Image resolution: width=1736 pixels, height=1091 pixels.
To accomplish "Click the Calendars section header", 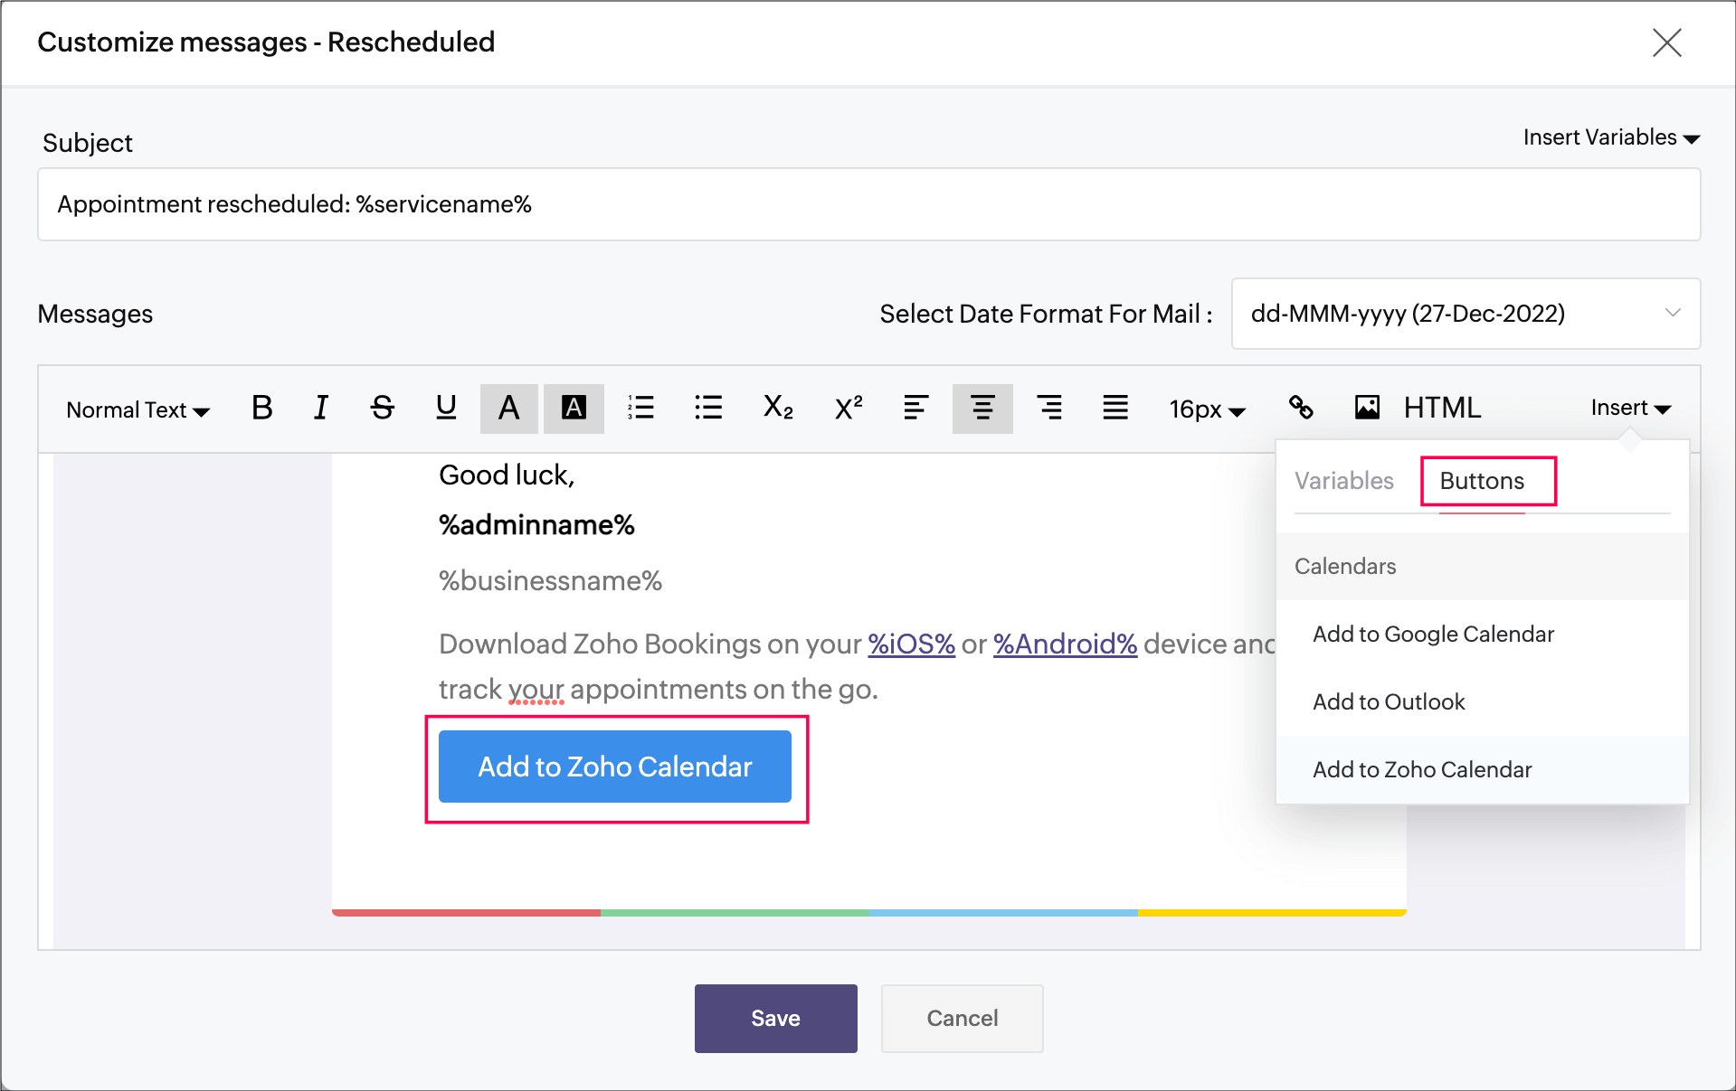I will pyautogui.click(x=1482, y=567).
